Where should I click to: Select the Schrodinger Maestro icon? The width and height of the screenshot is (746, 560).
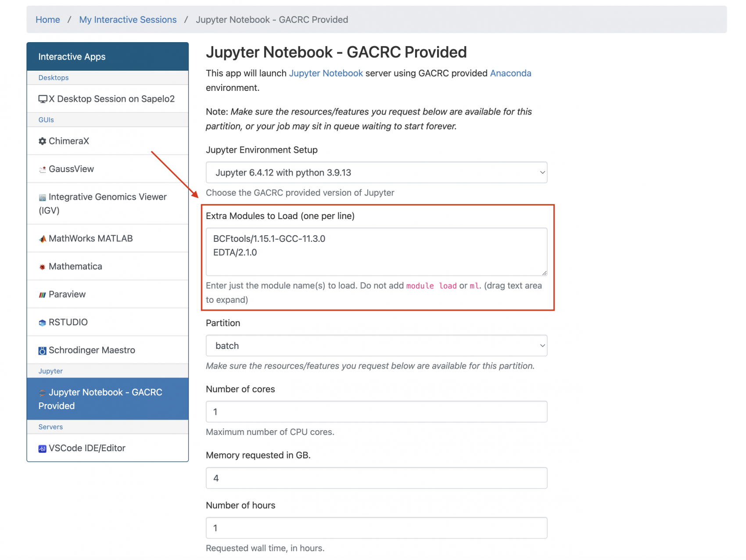tap(42, 350)
